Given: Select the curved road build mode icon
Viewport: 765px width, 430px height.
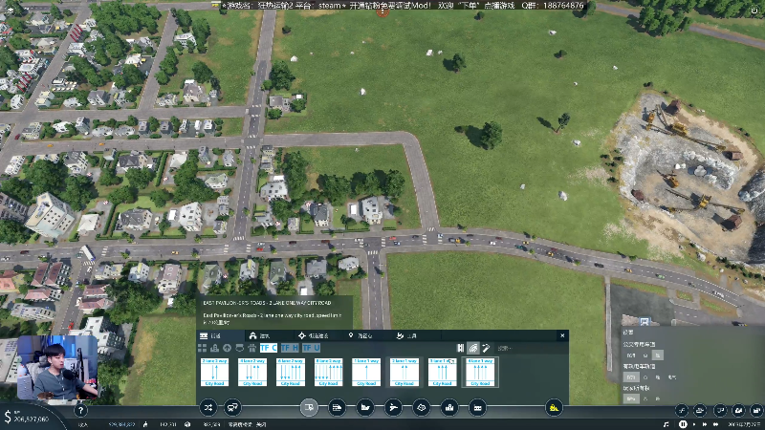Looking at the screenshot, I should point(473,348).
